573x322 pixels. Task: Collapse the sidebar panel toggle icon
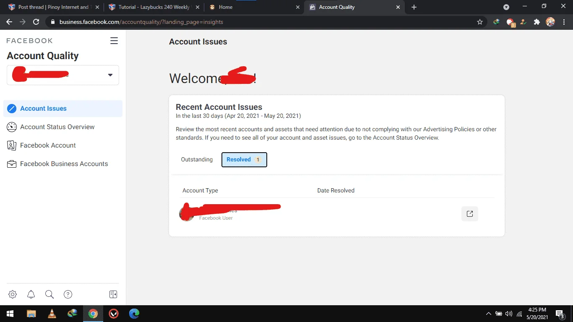coord(113,294)
